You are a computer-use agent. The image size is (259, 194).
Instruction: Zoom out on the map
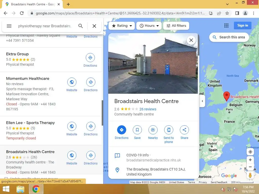250,167
